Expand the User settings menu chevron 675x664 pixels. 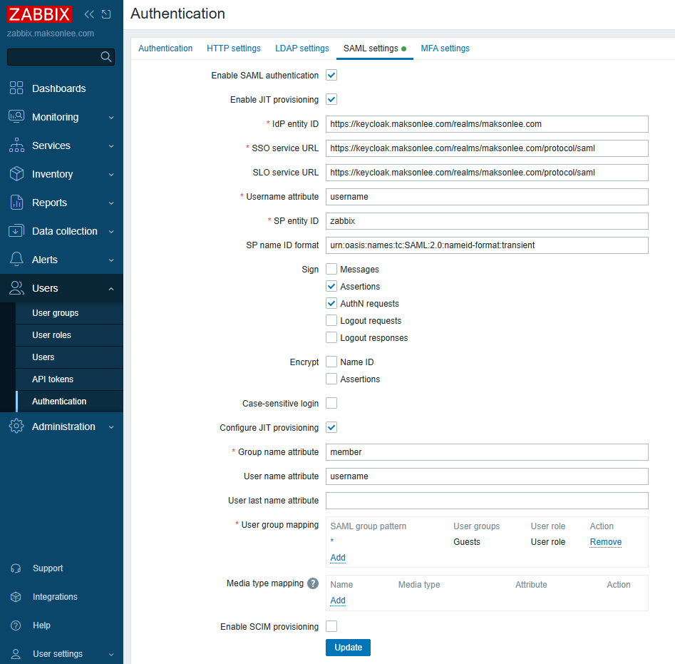[111, 654]
